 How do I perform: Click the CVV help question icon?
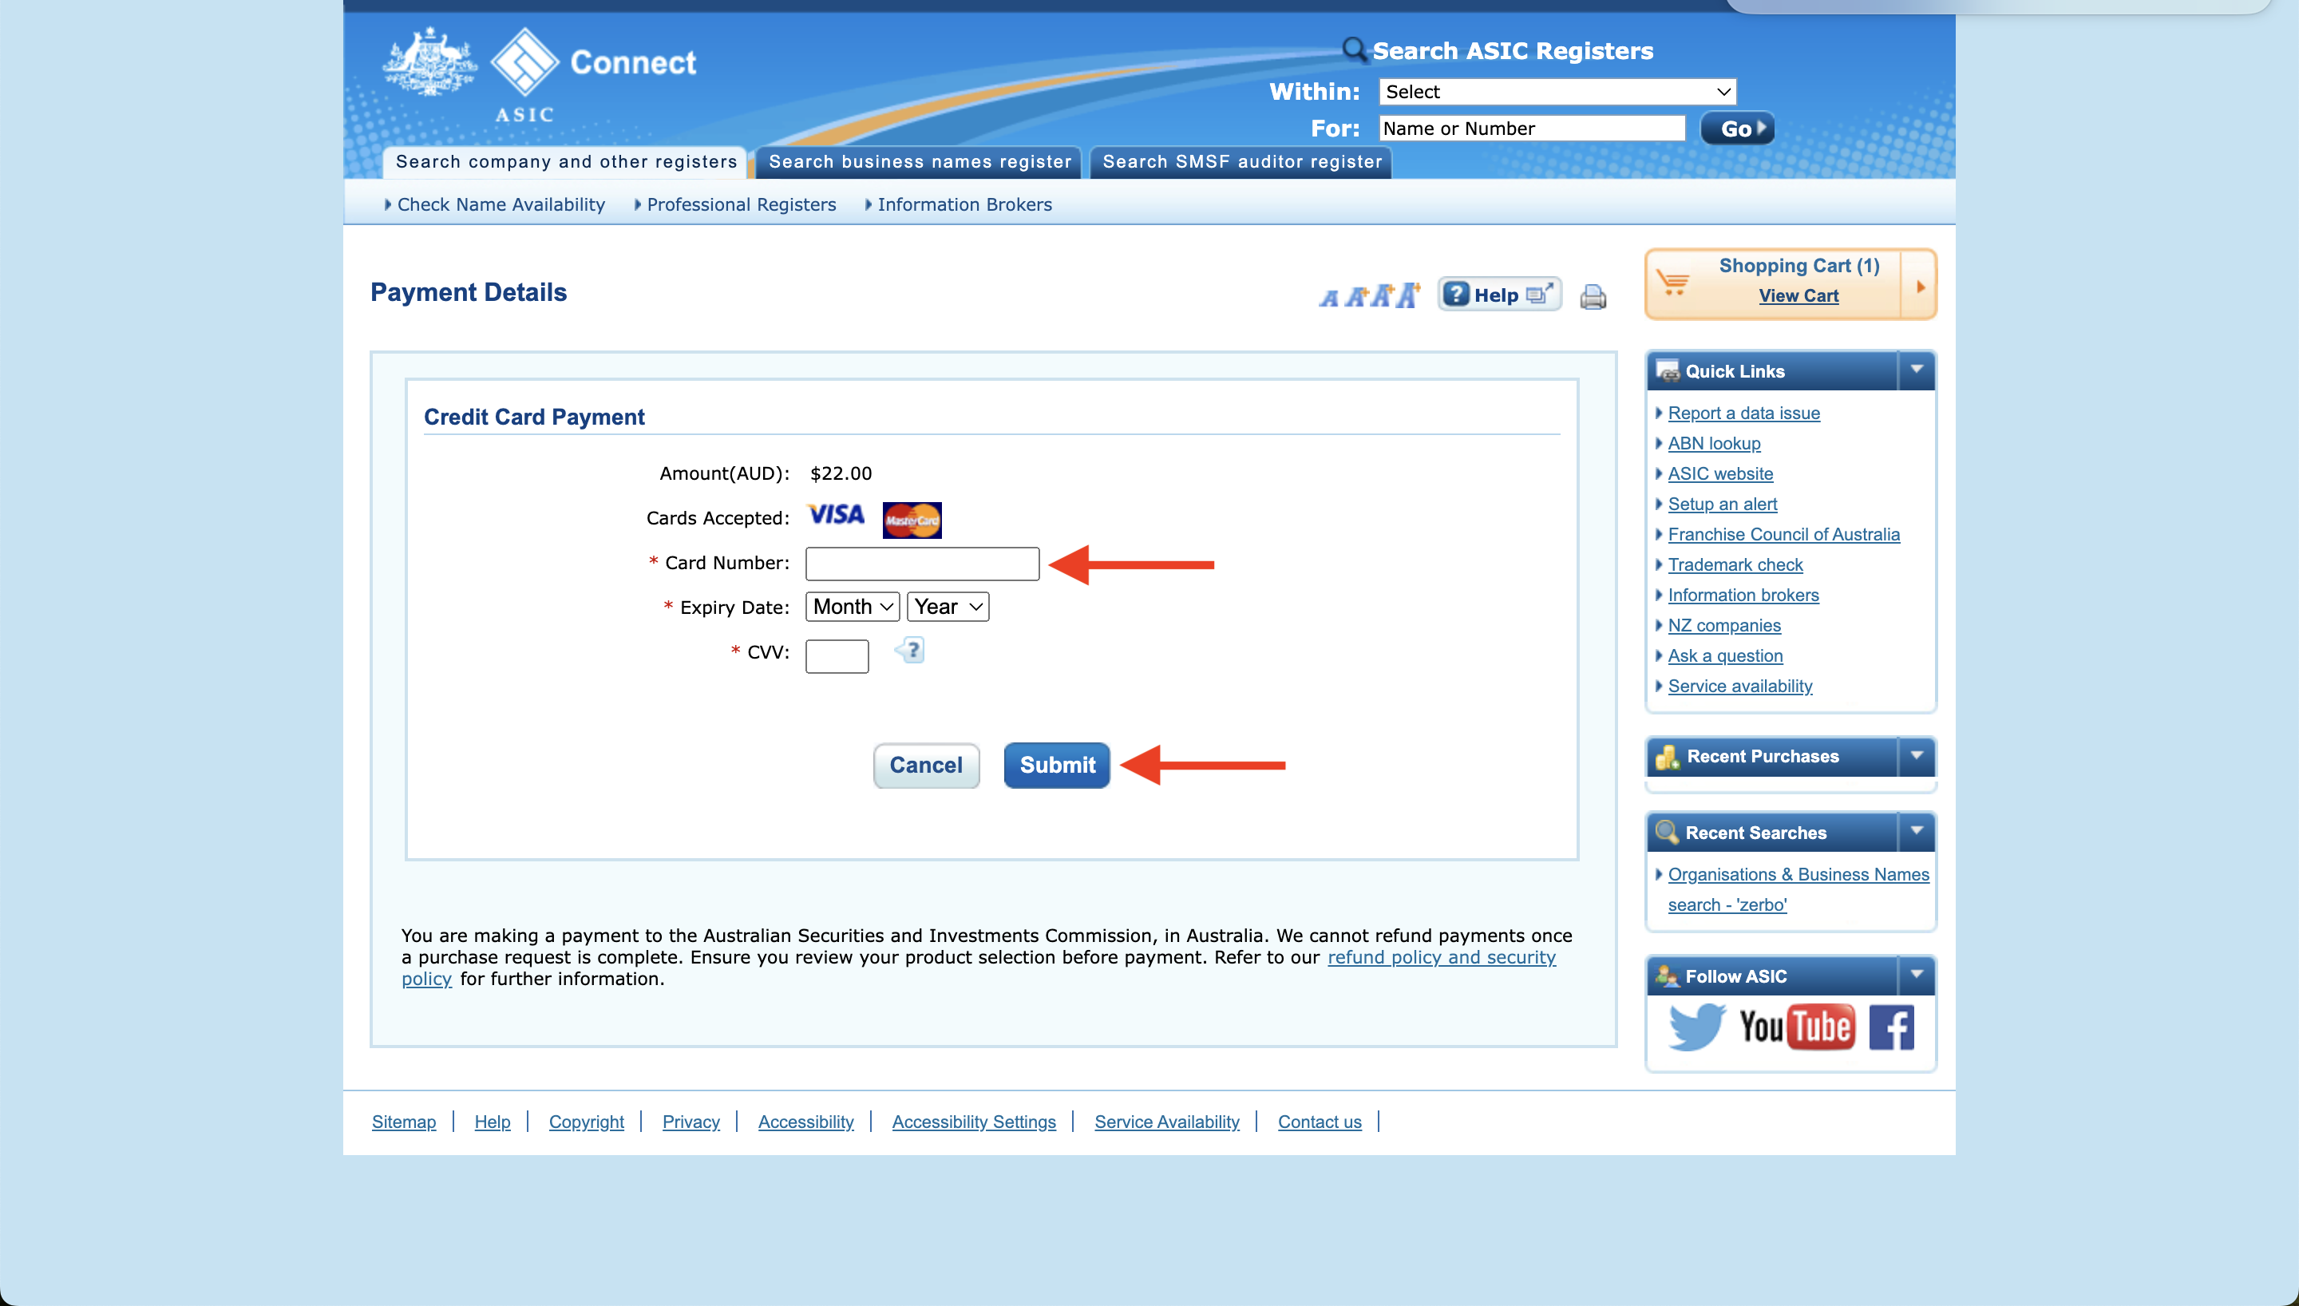click(910, 651)
